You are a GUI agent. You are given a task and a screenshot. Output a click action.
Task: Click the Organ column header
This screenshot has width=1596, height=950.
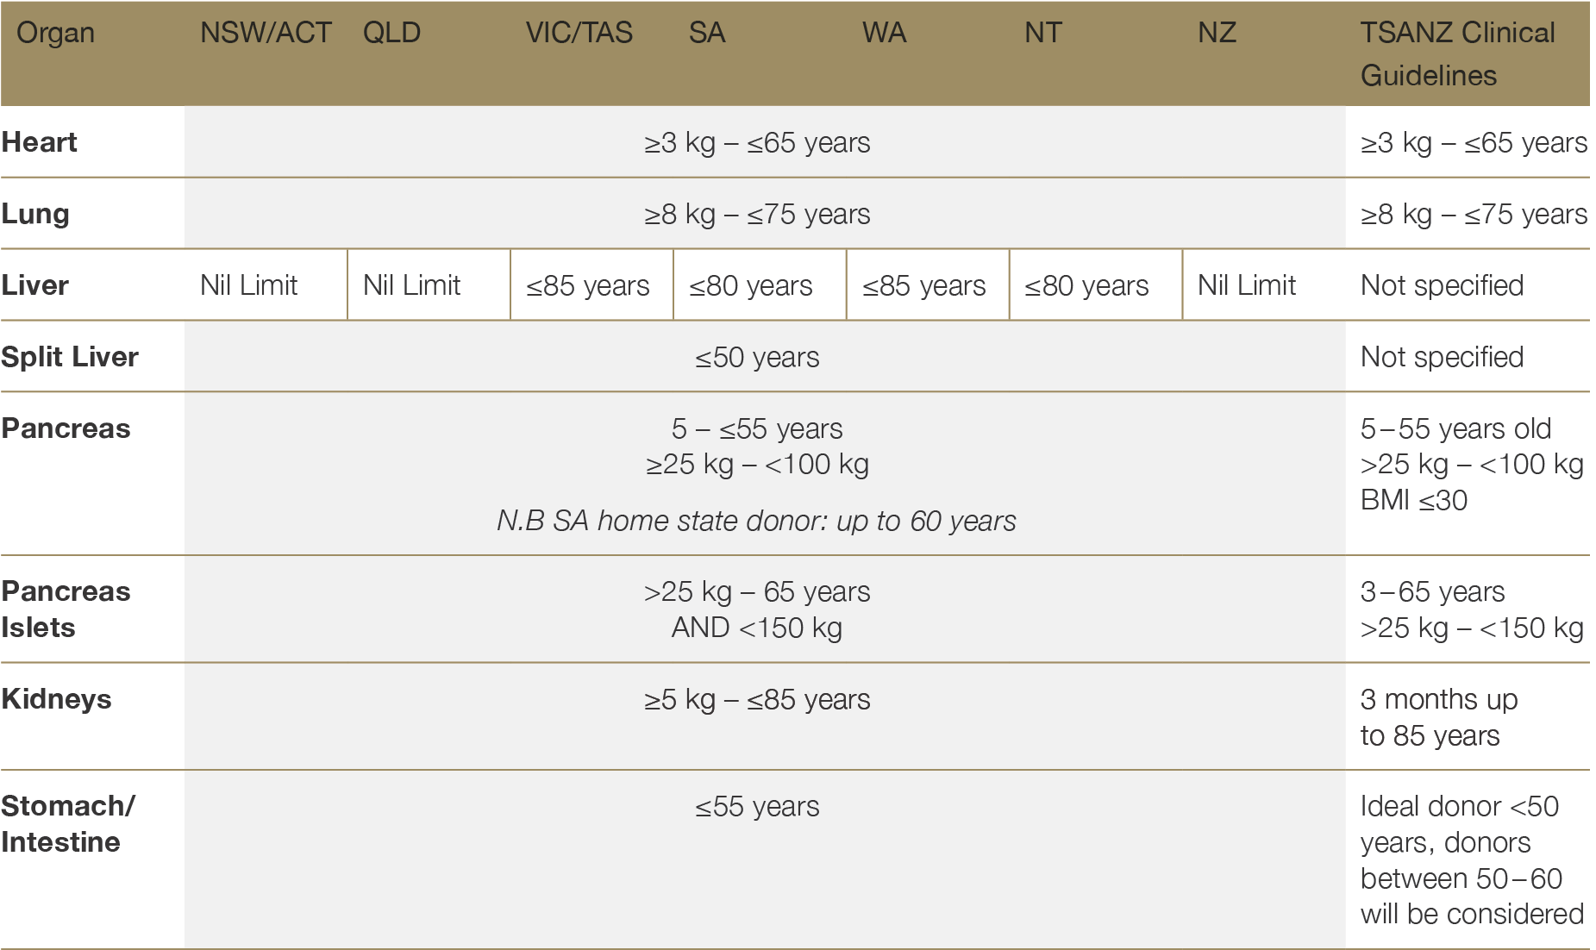(55, 34)
